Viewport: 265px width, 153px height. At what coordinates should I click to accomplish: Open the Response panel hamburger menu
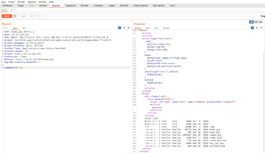coord(261,28)
